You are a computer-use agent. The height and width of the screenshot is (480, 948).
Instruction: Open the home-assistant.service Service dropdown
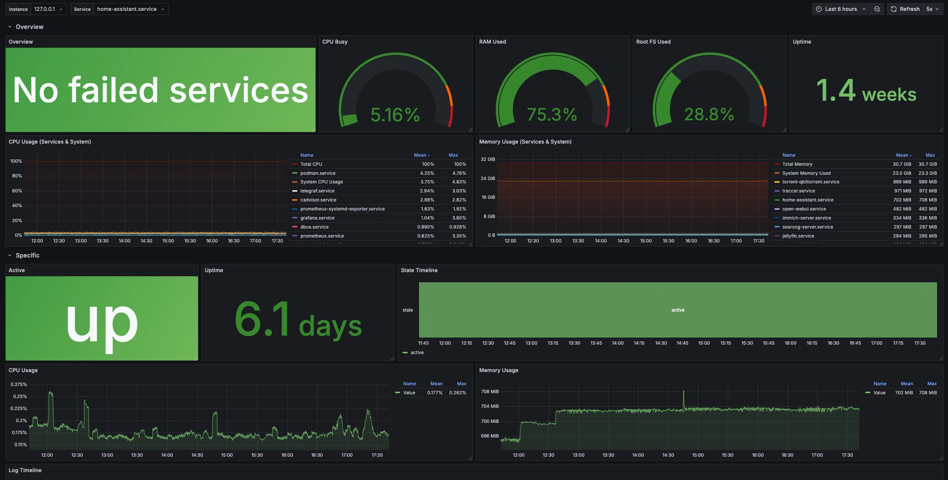(x=130, y=9)
